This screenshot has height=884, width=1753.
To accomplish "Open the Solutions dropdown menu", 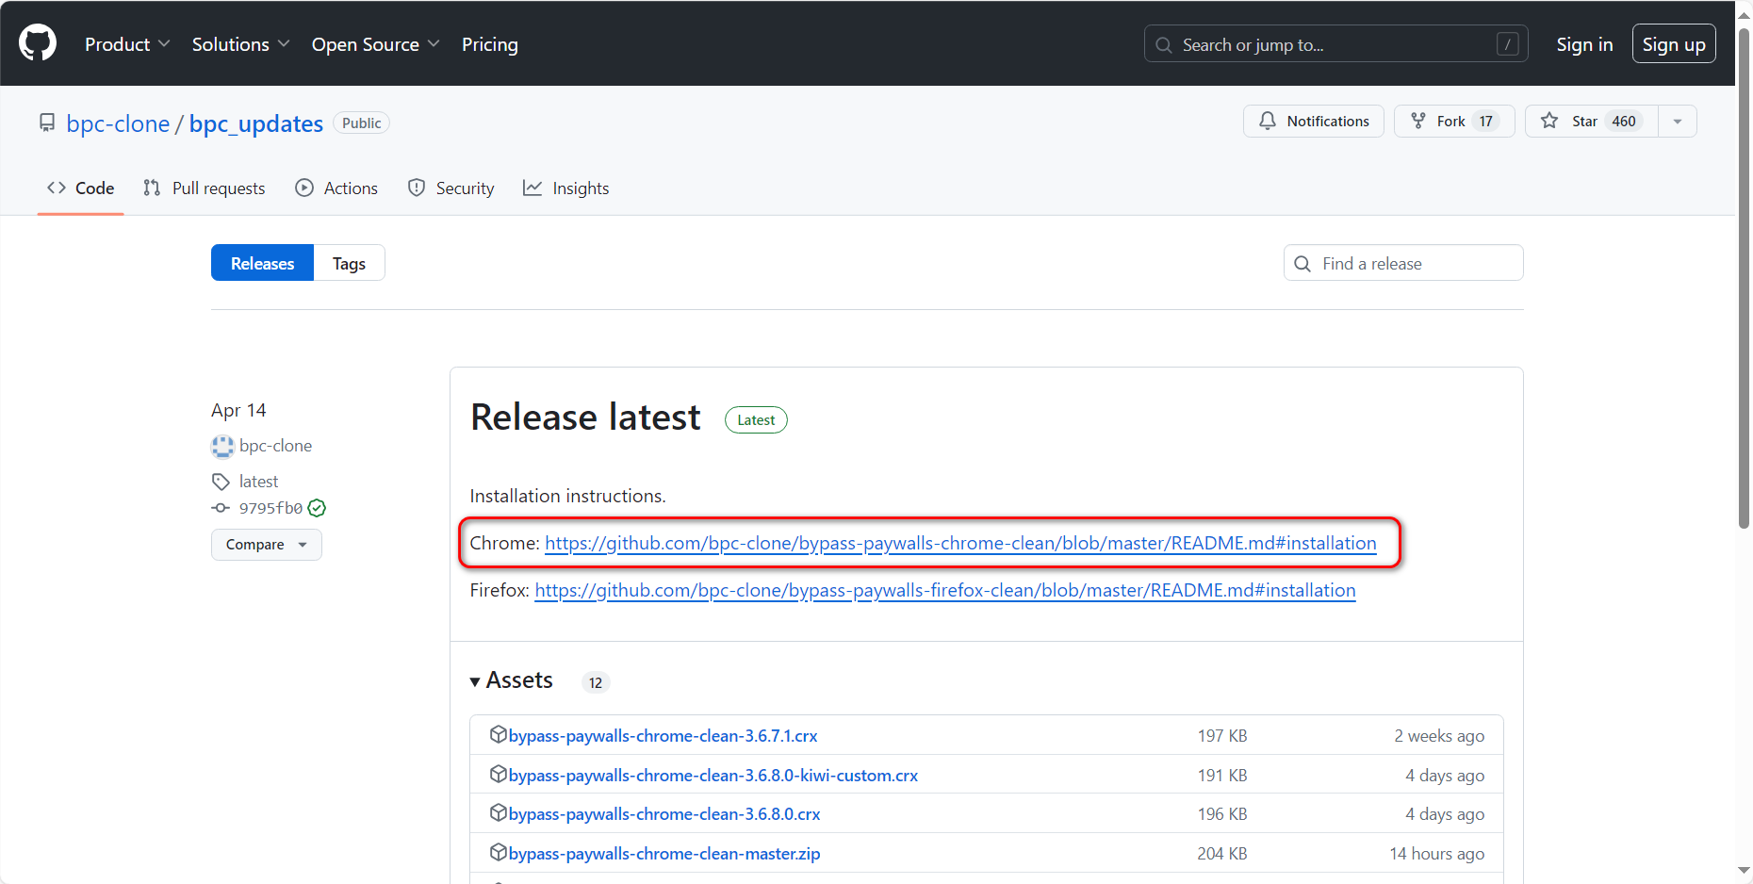I will 240,44.
